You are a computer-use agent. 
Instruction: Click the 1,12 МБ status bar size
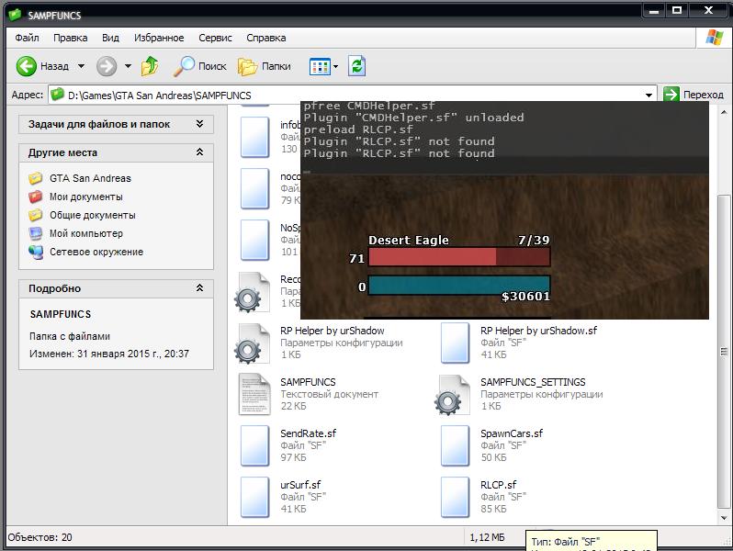487,537
